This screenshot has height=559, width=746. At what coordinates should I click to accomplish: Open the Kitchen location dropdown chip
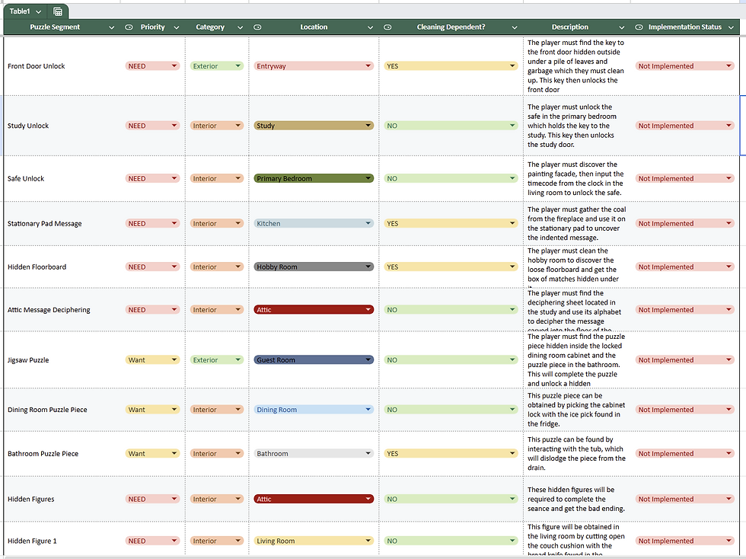click(x=314, y=223)
